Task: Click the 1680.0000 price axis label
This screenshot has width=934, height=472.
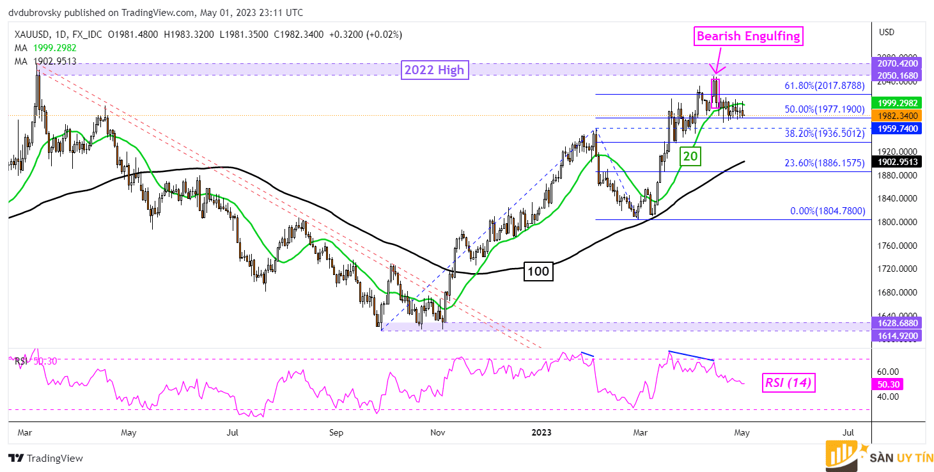Action: coord(899,293)
